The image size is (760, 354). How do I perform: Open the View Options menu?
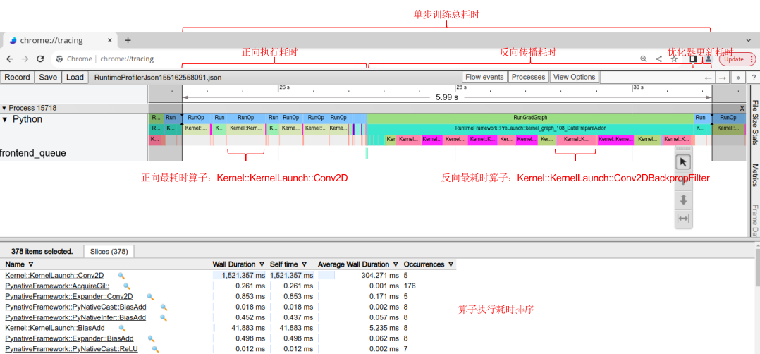(575, 77)
